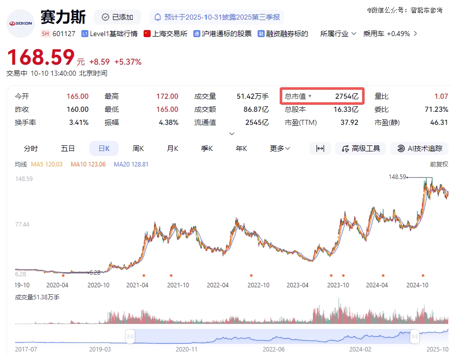Screen dimensions: 452x354
Task: Click the Level1基础行情 badge icon
Action: 85,34
